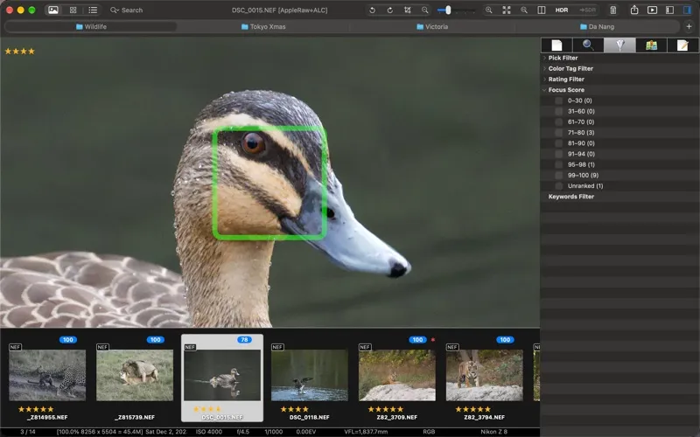Check the Unranked focus score filter
This screenshot has width=700, height=437.
click(x=558, y=186)
